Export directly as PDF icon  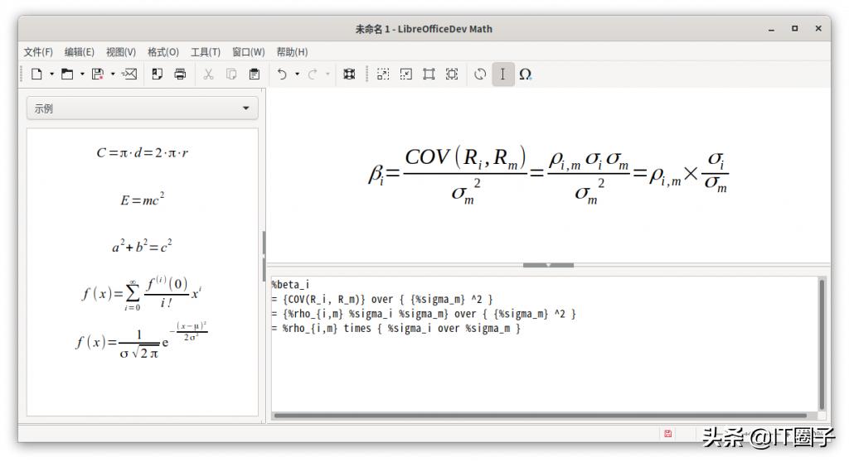(x=157, y=75)
